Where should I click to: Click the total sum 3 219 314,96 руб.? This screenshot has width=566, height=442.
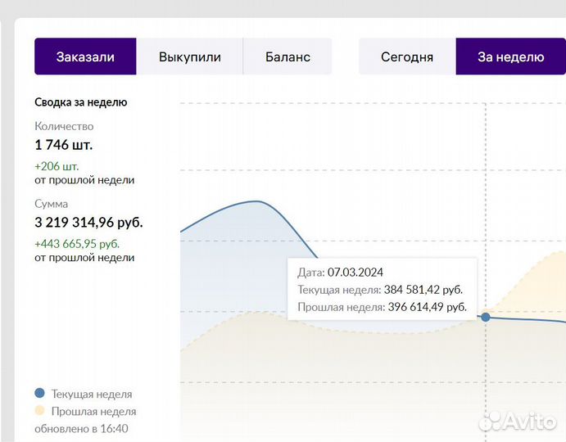tap(88, 222)
